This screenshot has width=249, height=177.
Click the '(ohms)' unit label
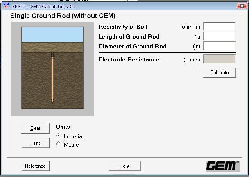click(192, 60)
